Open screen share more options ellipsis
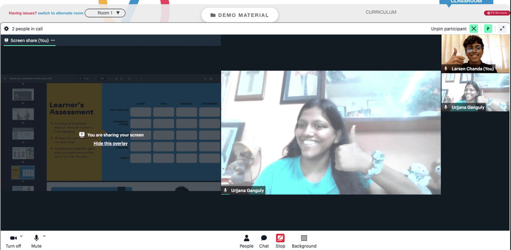Image resolution: width=511 pixels, height=250 pixels. (53, 40)
